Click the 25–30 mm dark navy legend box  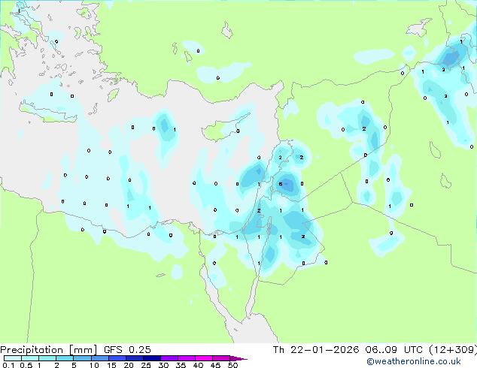[152, 358]
